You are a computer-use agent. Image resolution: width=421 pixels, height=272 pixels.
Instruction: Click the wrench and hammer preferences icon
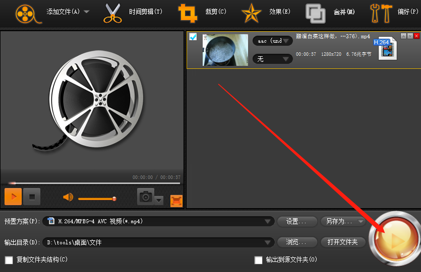tap(381, 13)
